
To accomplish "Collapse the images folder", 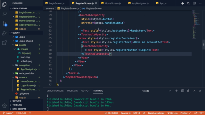I will [x=26, y=49].
